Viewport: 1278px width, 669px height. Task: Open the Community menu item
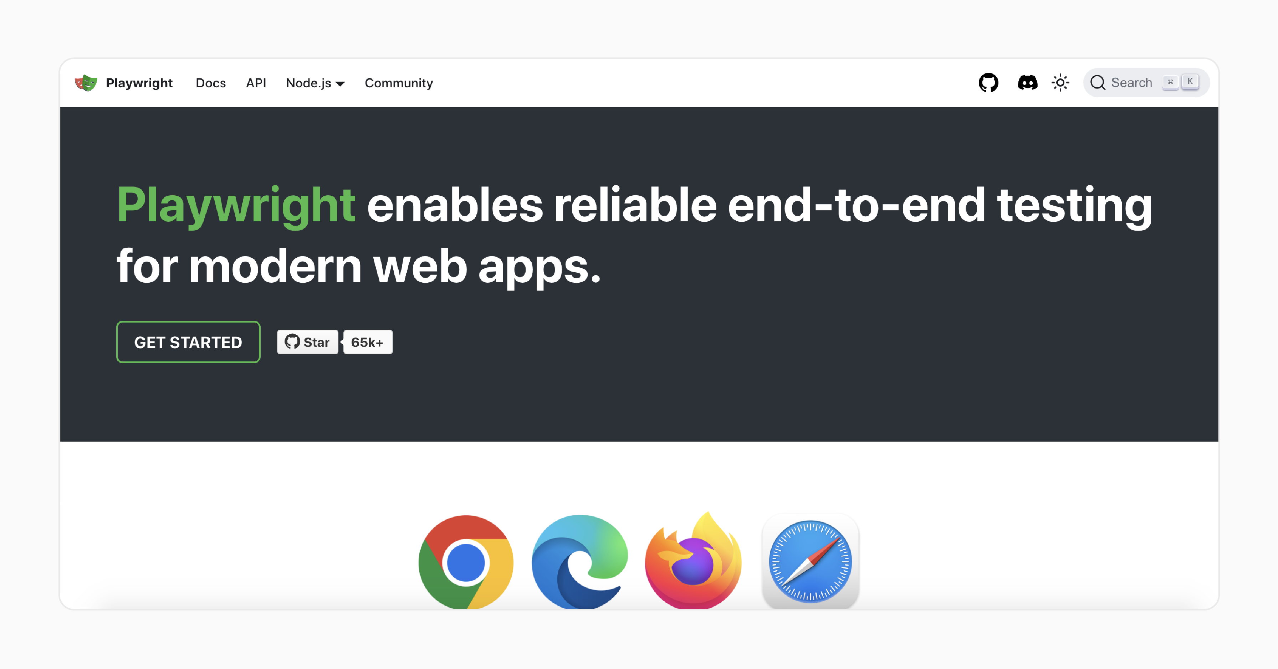398,83
